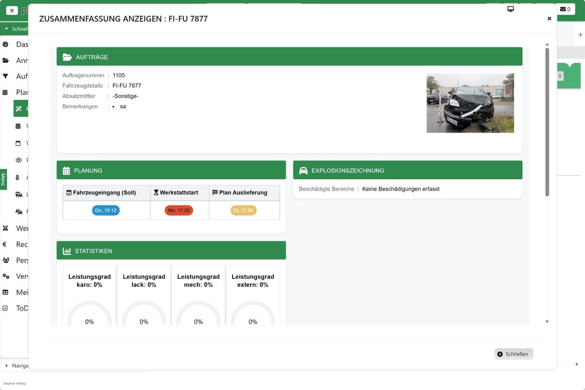Close the summary dialog with X
The image size is (585, 390).
(549, 19)
